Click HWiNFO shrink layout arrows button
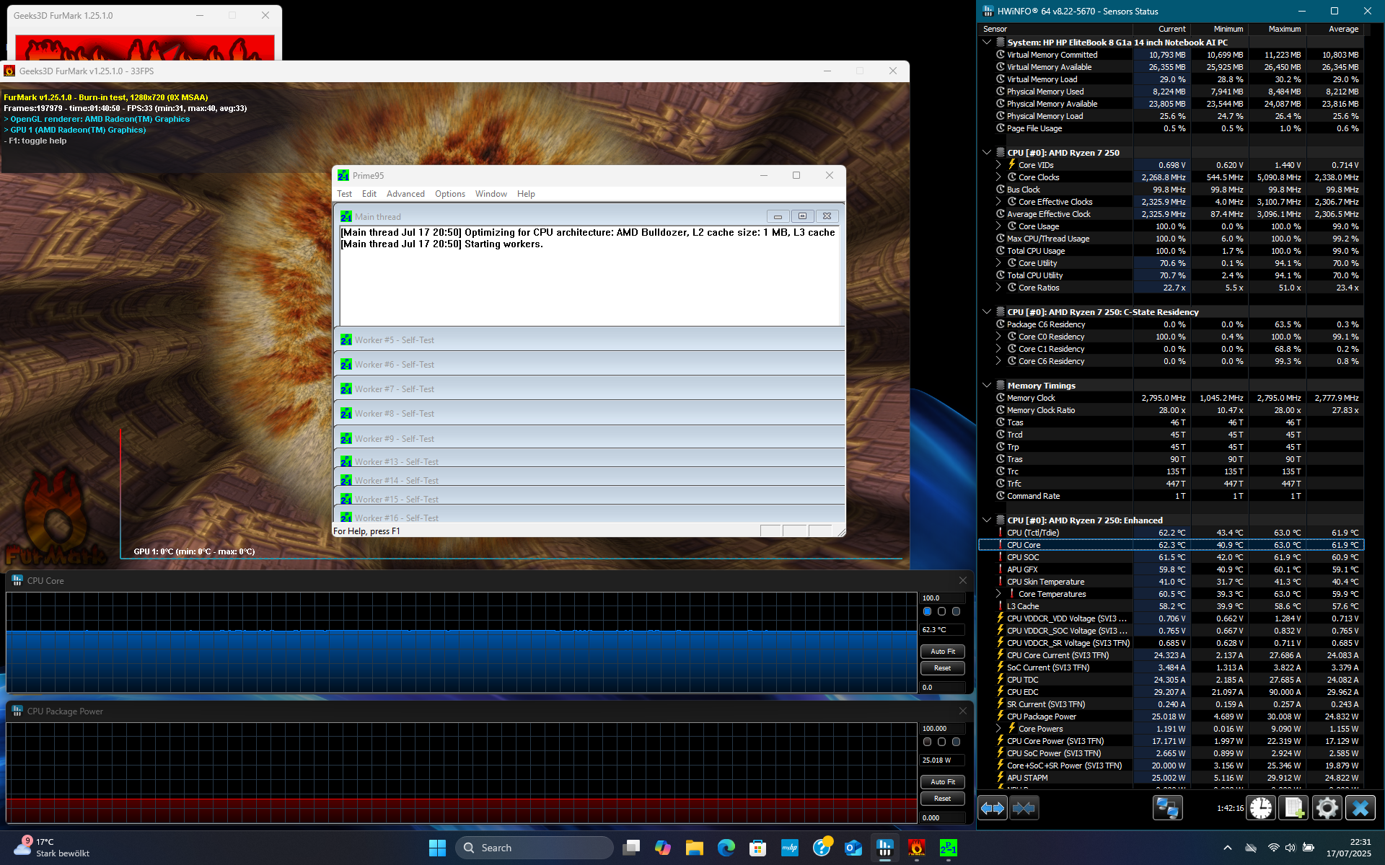 pos(1024,808)
